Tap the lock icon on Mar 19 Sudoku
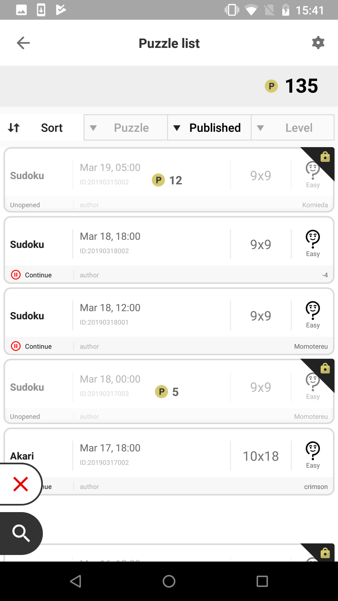Image resolution: width=338 pixels, height=601 pixels. click(x=325, y=157)
